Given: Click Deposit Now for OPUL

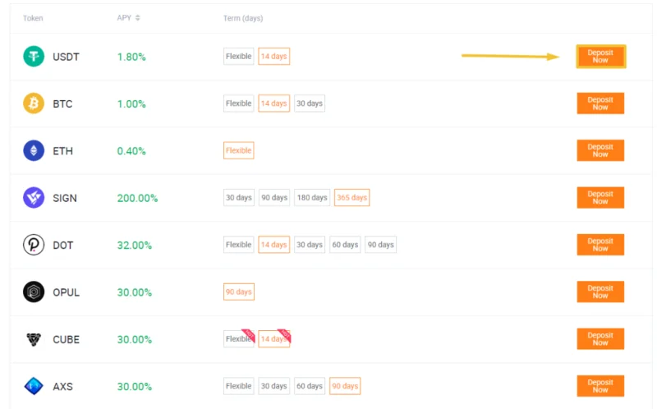Looking at the screenshot, I should tap(600, 292).
